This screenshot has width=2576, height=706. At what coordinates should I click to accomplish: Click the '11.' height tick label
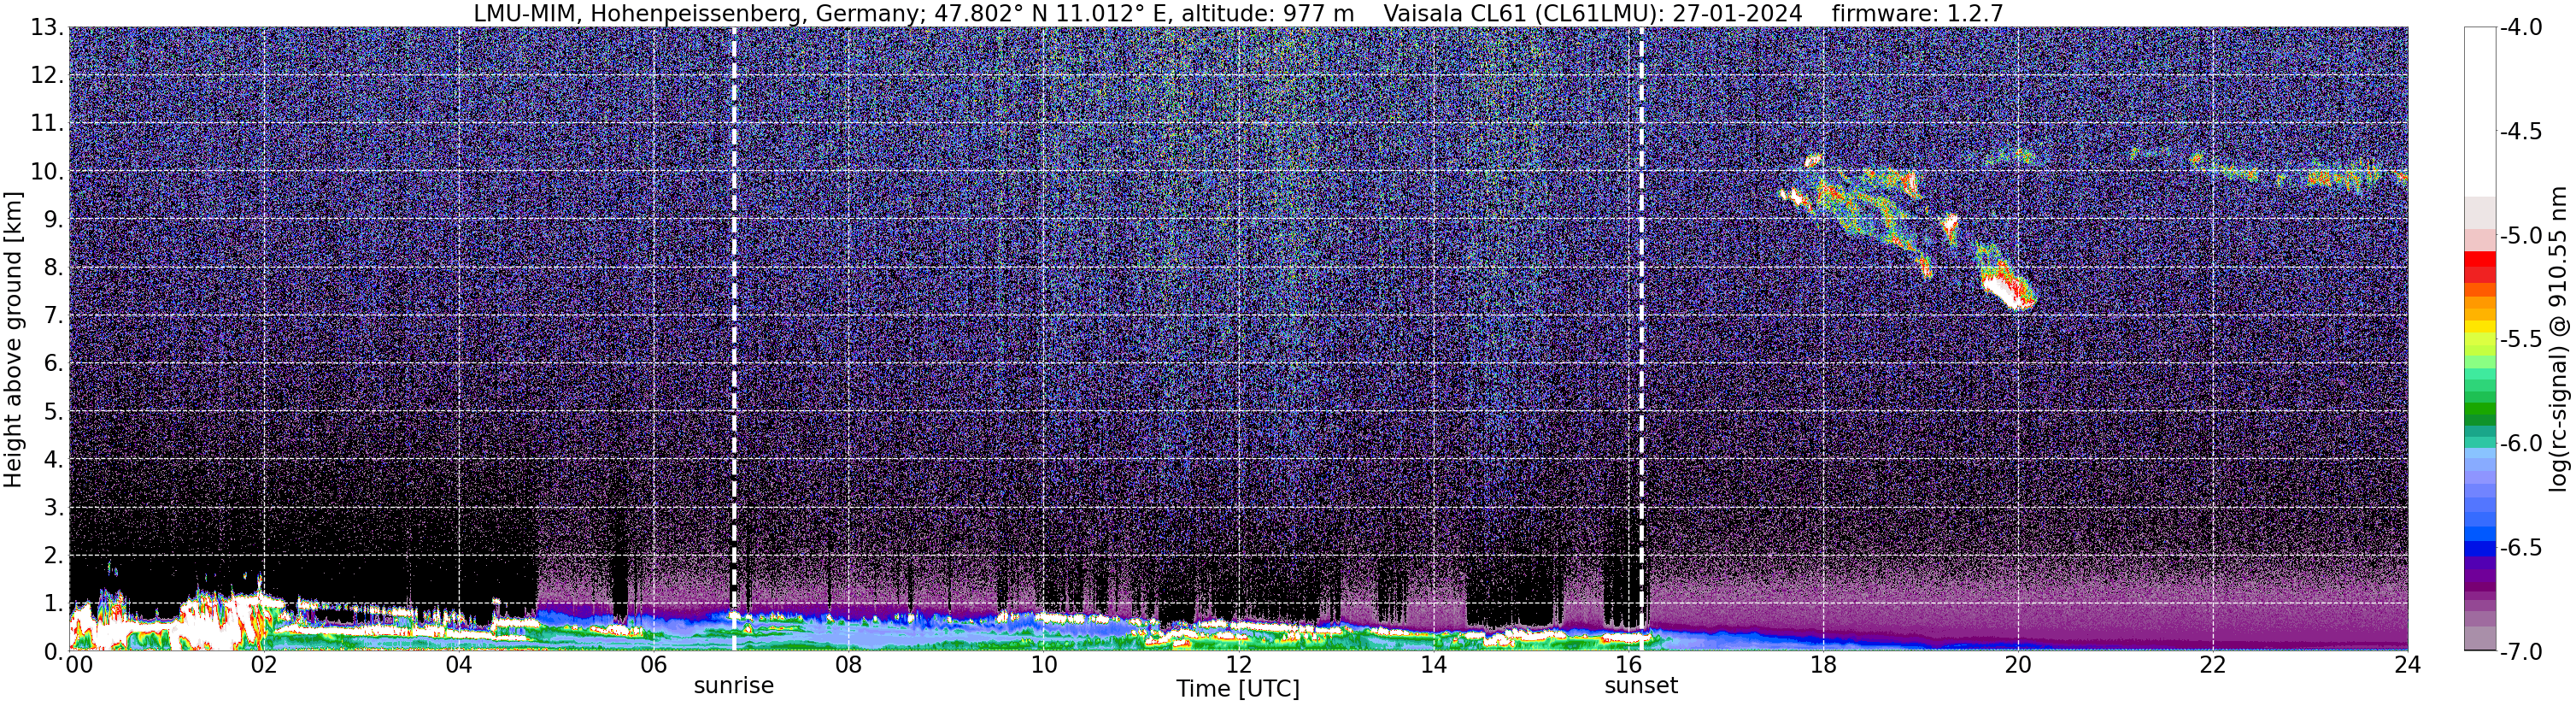click(46, 124)
